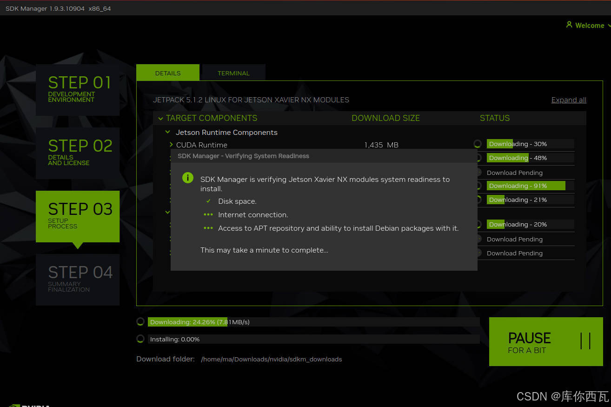Click the Expand all link

tap(569, 100)
